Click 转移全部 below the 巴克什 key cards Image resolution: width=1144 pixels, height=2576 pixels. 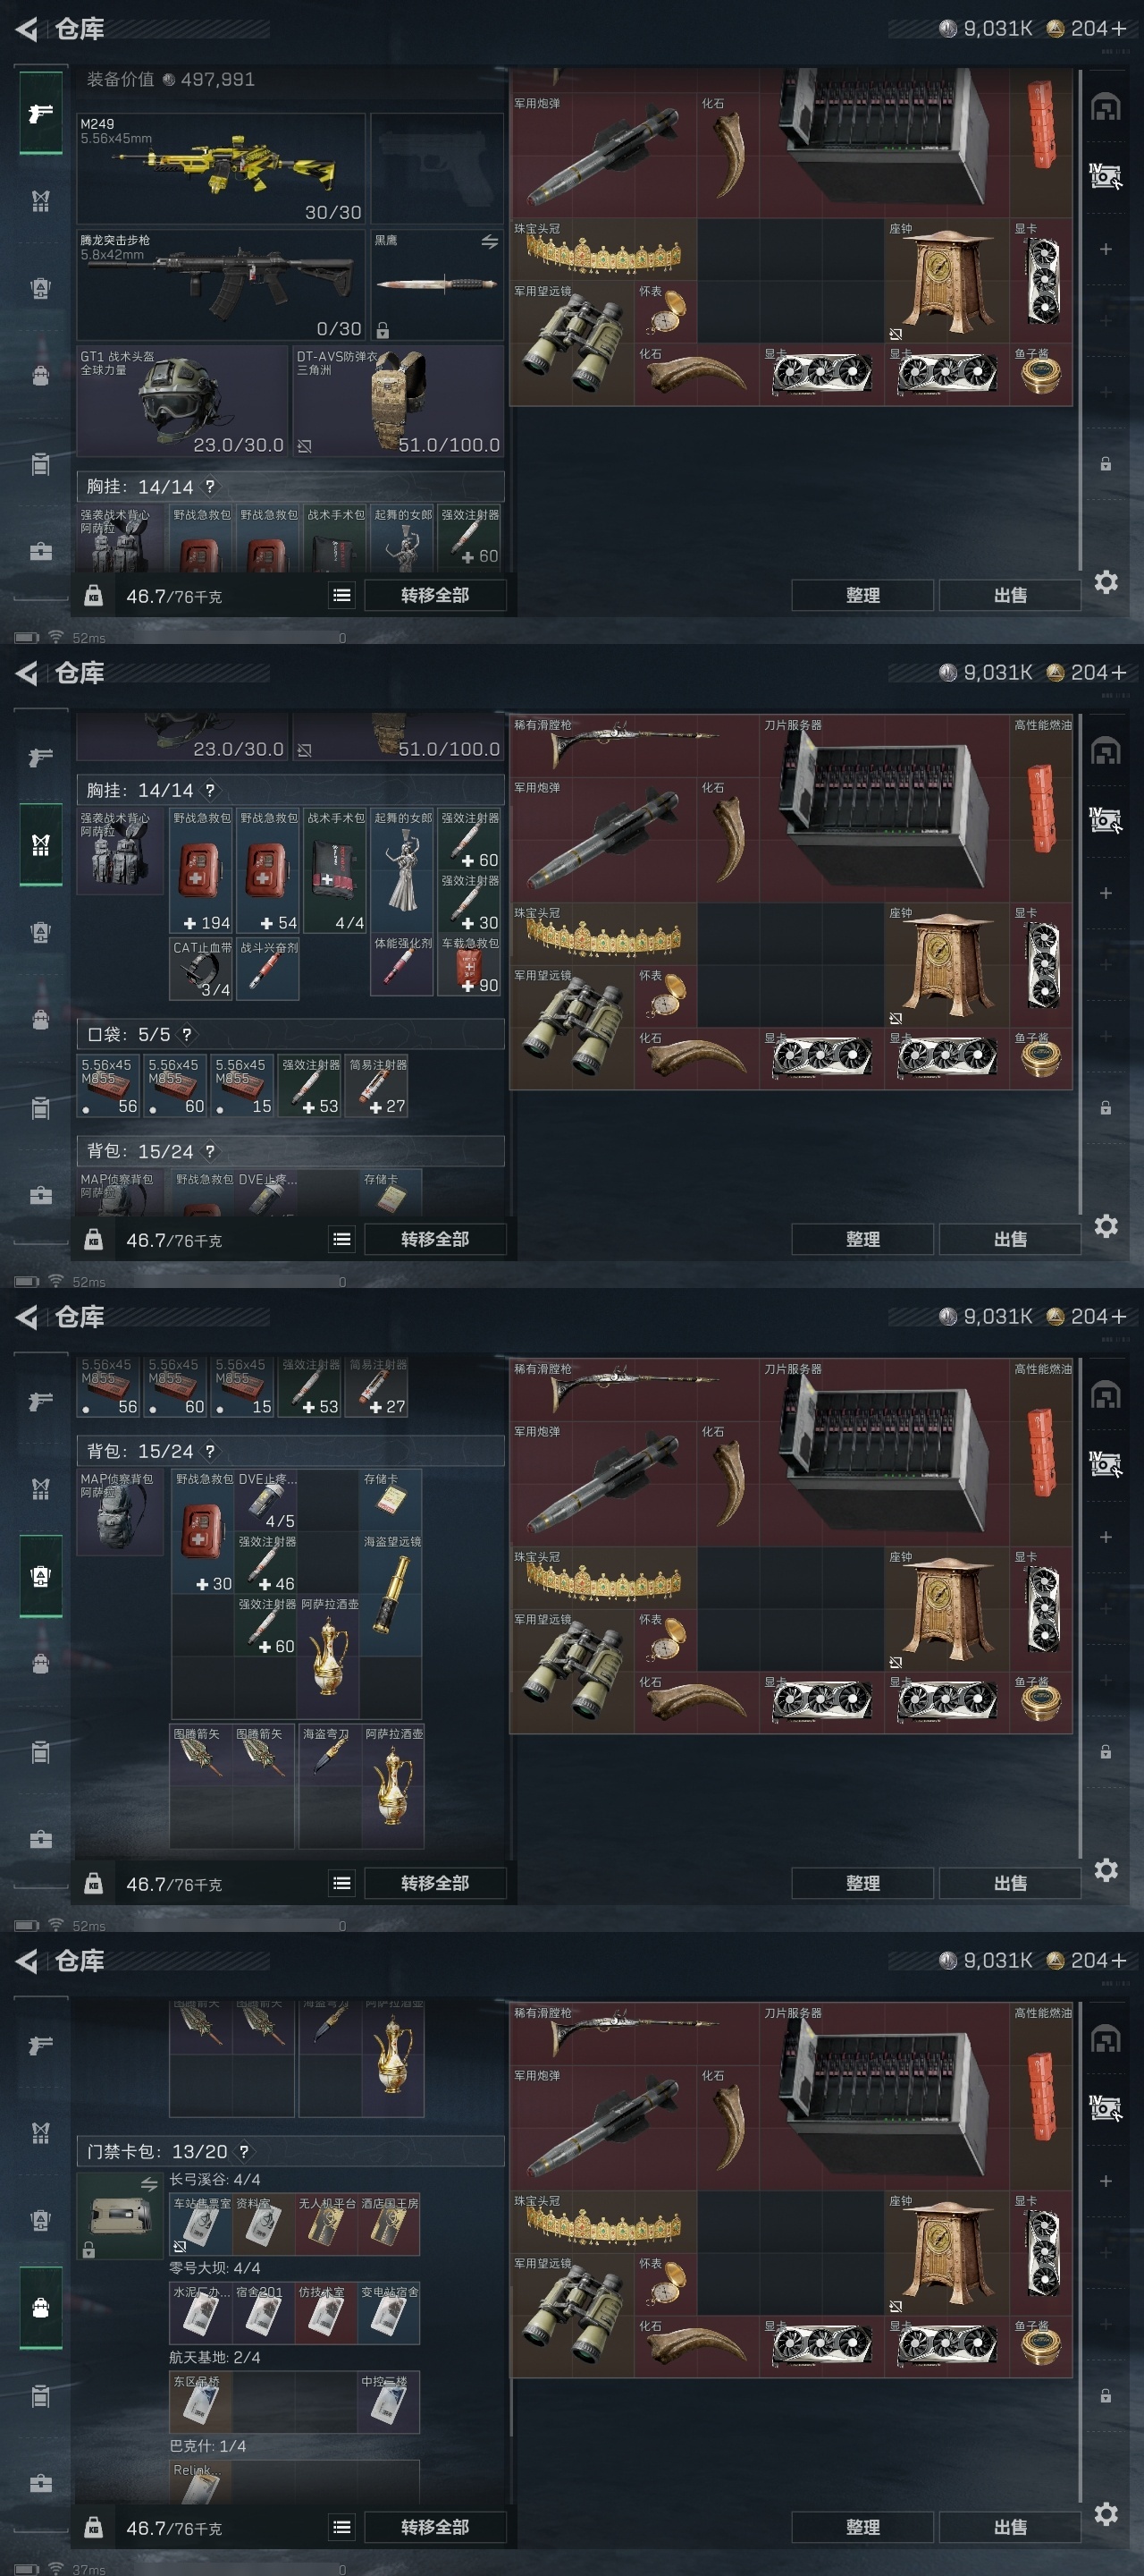point(434,2528)
